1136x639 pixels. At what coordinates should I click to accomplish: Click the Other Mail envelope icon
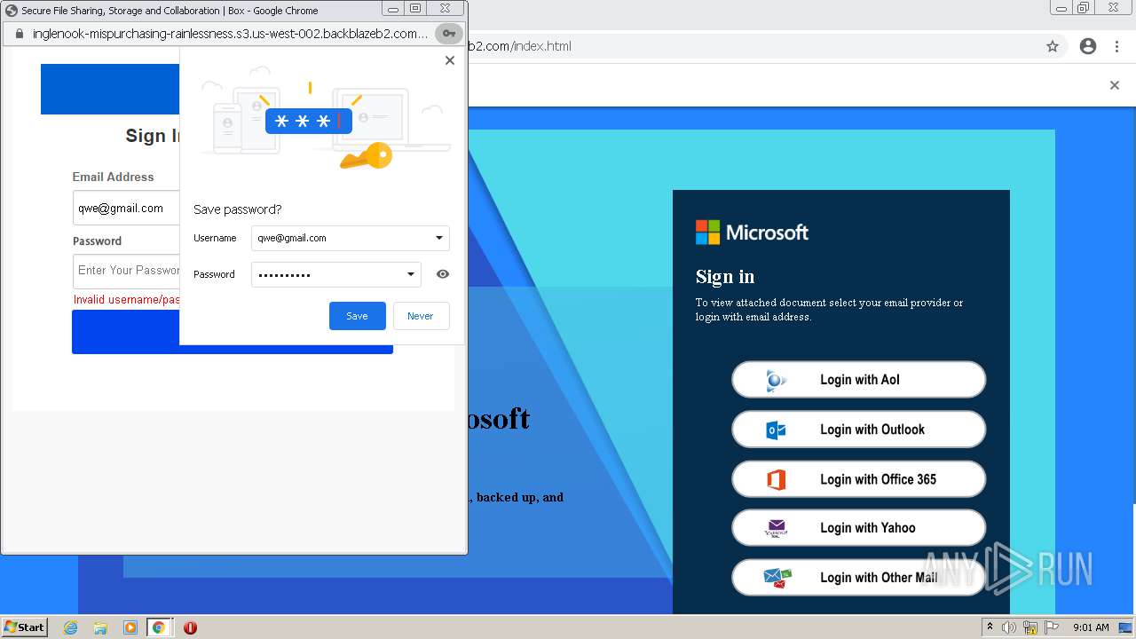click(777, 578)
